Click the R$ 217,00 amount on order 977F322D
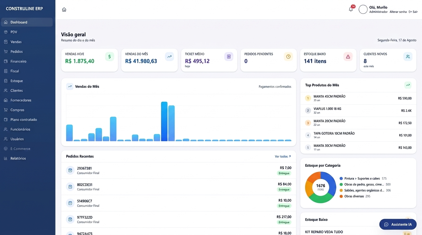422x235 pixels. tap(284, 217)
